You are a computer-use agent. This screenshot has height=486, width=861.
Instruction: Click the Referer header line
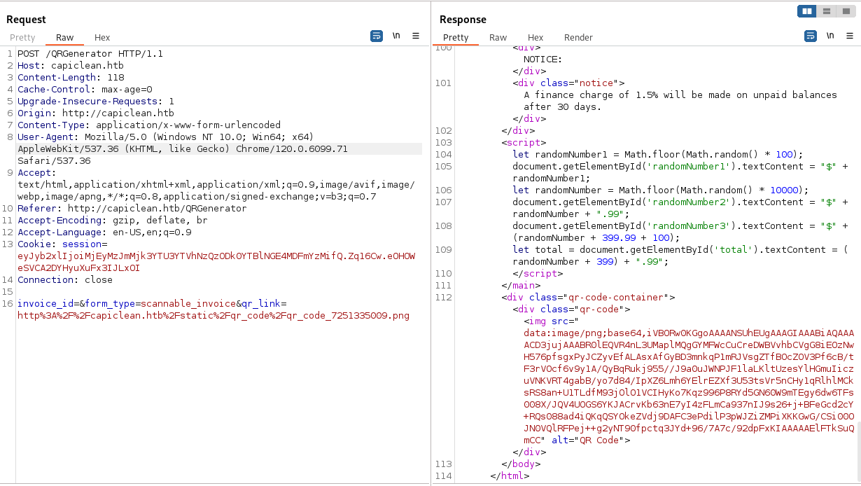(132, 209)
